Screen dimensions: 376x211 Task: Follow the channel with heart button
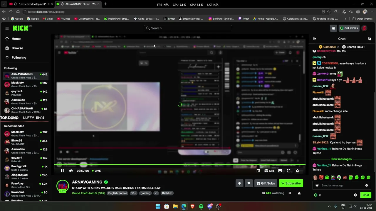click(x=249, y=183)
